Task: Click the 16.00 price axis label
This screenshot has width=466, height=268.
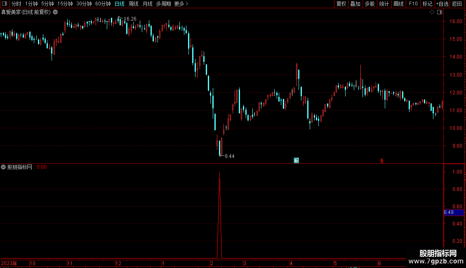Action: click(456, 21)
